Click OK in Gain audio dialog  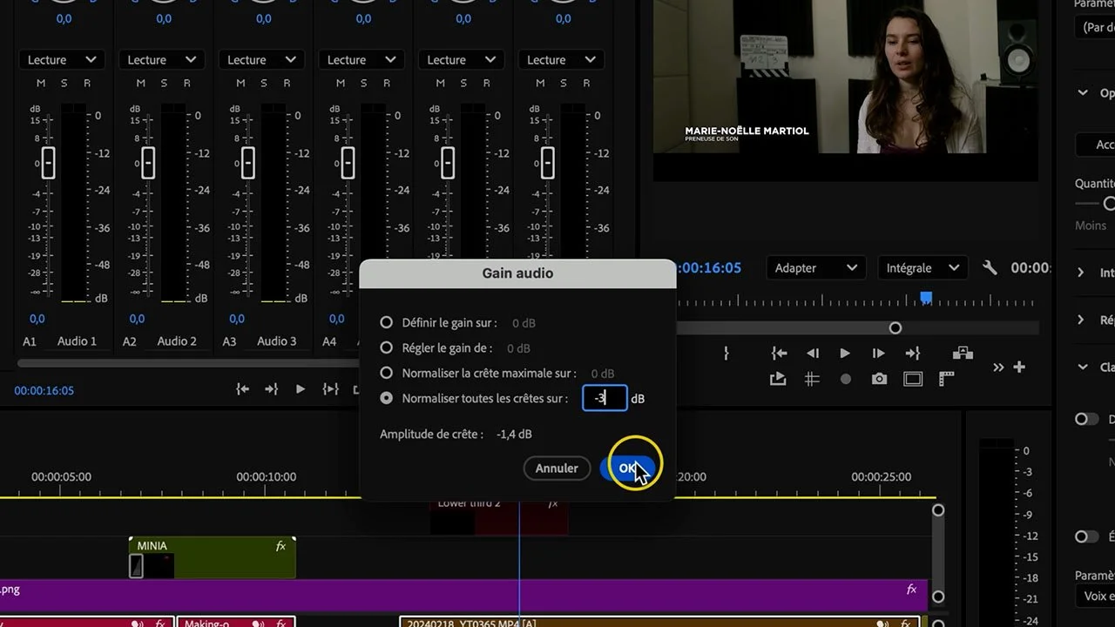(627, 469)
